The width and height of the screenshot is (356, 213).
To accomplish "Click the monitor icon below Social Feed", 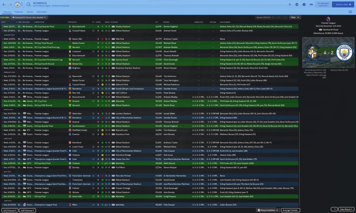I will click(x=350, y=12).
